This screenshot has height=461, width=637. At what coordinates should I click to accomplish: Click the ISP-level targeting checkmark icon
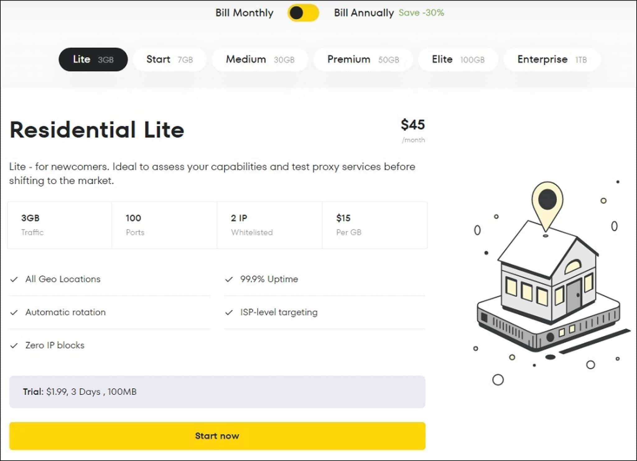click(229, 312)
